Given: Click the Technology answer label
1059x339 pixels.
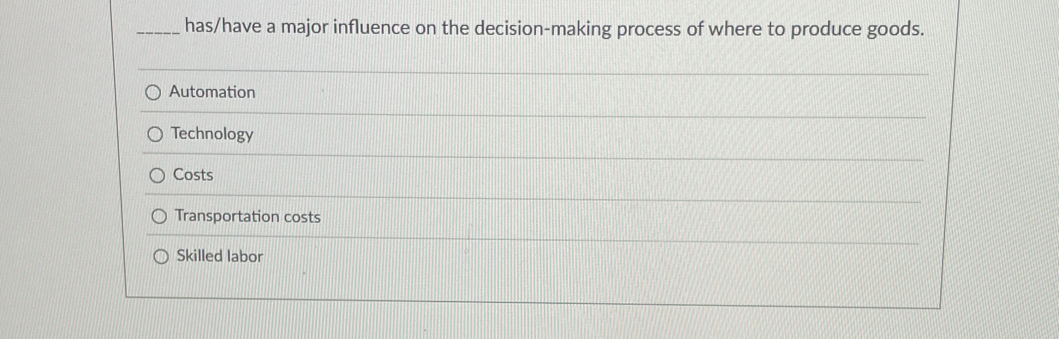Looking at the screenshot, I should coord(211,133).
